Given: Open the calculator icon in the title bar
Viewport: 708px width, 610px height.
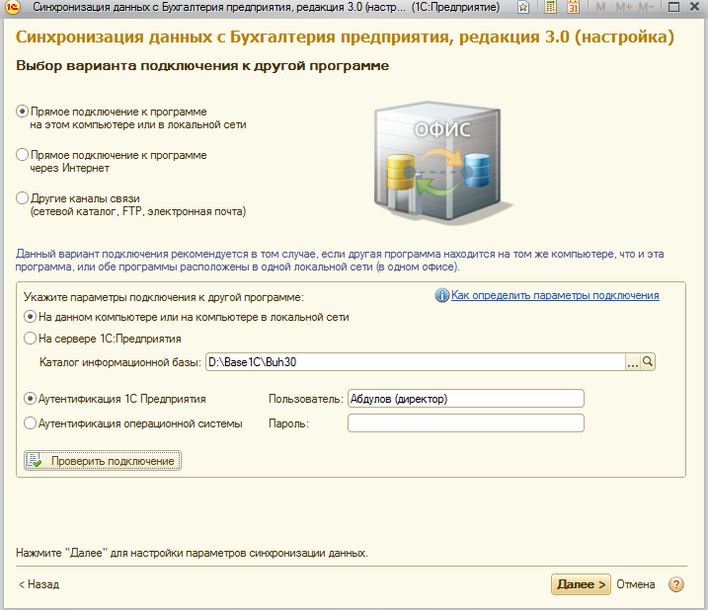Looking at the screenshot, I should 551,8.
